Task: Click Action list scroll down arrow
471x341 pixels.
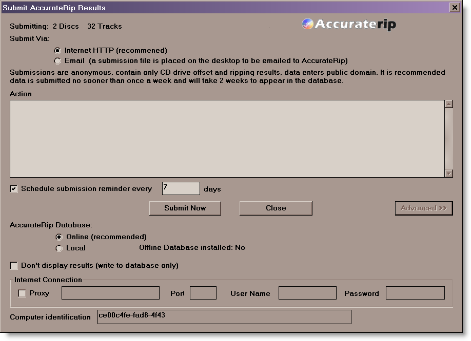Action: tap(449, 174)
